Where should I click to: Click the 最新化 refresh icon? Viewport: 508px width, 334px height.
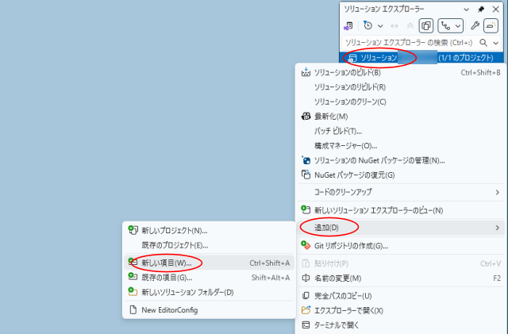pyautogui.click(x=306, y=116)
